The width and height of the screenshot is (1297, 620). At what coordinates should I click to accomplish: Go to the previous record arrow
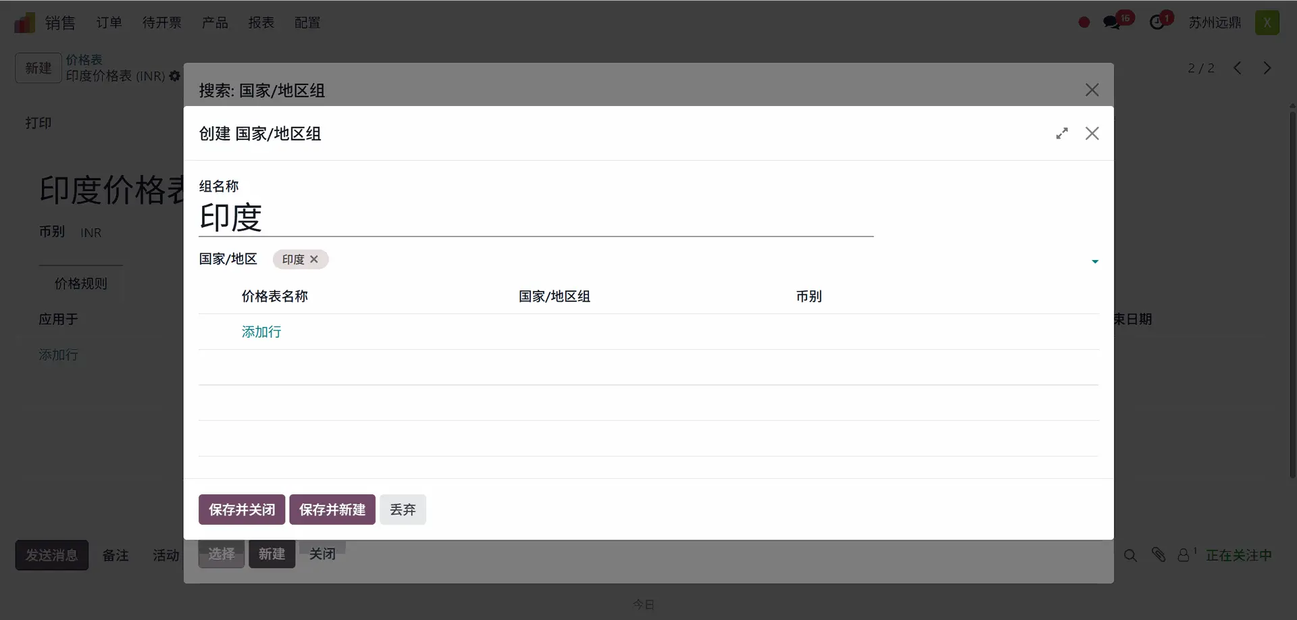pos(1238,68)
